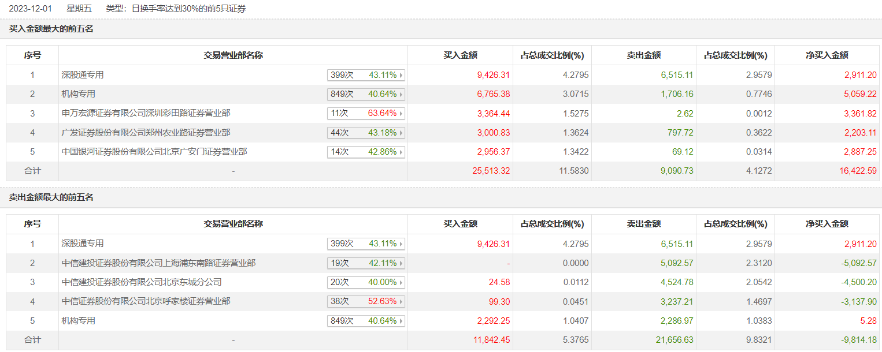Click 中国银河证券北京广安门证券营业部 name

point(154,152)
